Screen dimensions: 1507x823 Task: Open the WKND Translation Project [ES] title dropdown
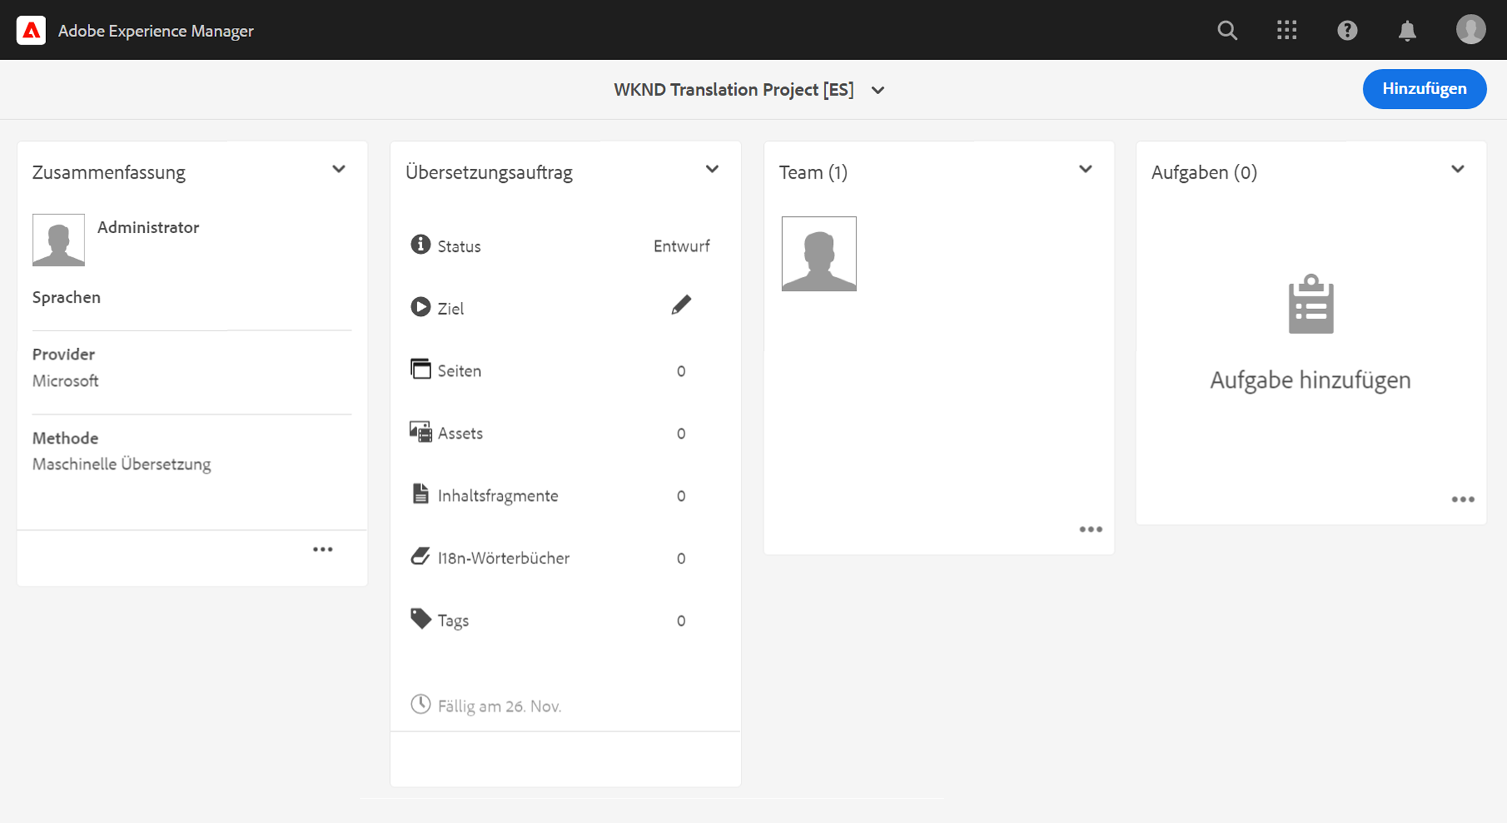878,90
